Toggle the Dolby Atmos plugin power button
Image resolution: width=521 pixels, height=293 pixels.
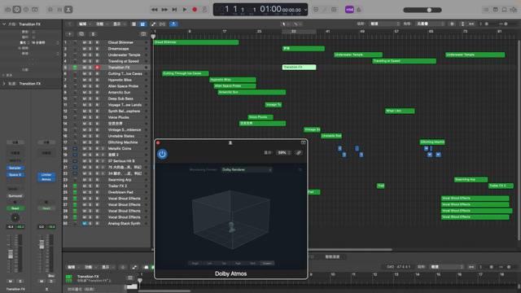click(x=162, y=154)
